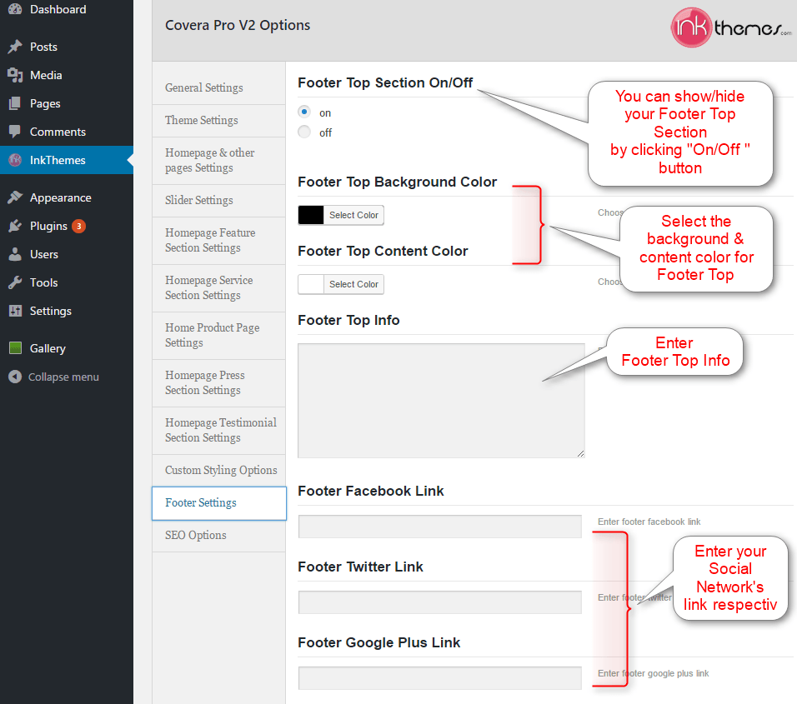Click the 'Enter footer facebook link' hint
This screenshot has width=797, height=704.
[x=649, y=522]
